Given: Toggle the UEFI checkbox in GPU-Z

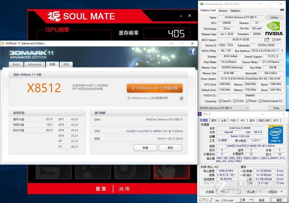Looking at the screenshot, I should click(273, 40).
